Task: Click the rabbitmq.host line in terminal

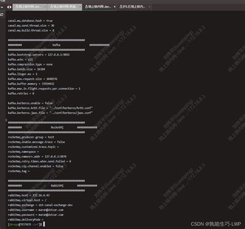Action: tap(29, 195)
